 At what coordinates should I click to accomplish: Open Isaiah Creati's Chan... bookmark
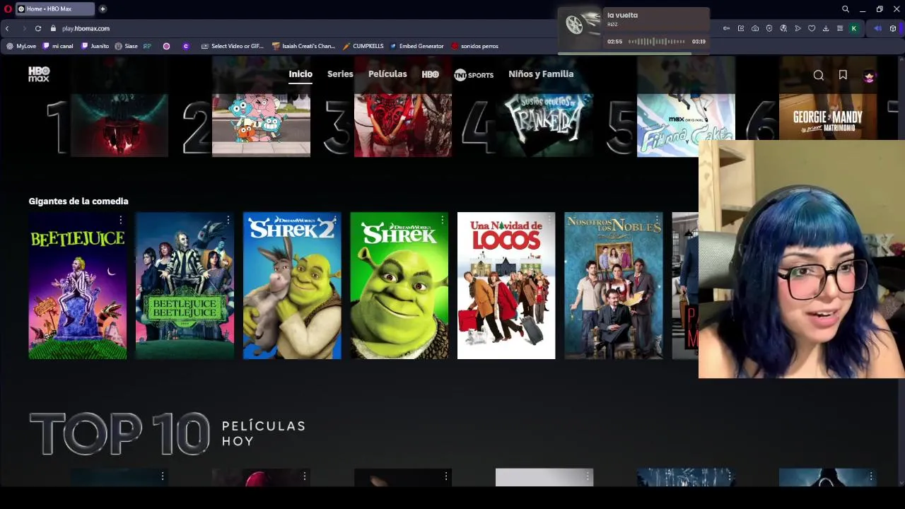pos(303,46)
